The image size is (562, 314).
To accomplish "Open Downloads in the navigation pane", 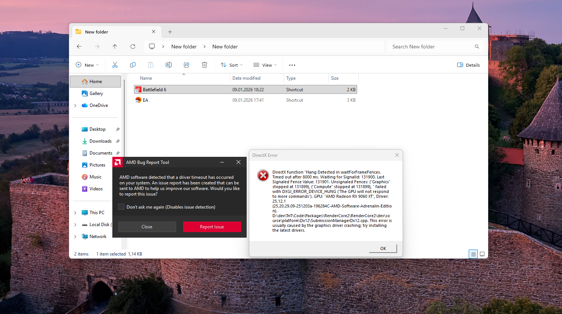I will pyautogui.click(x=100, y=141).
